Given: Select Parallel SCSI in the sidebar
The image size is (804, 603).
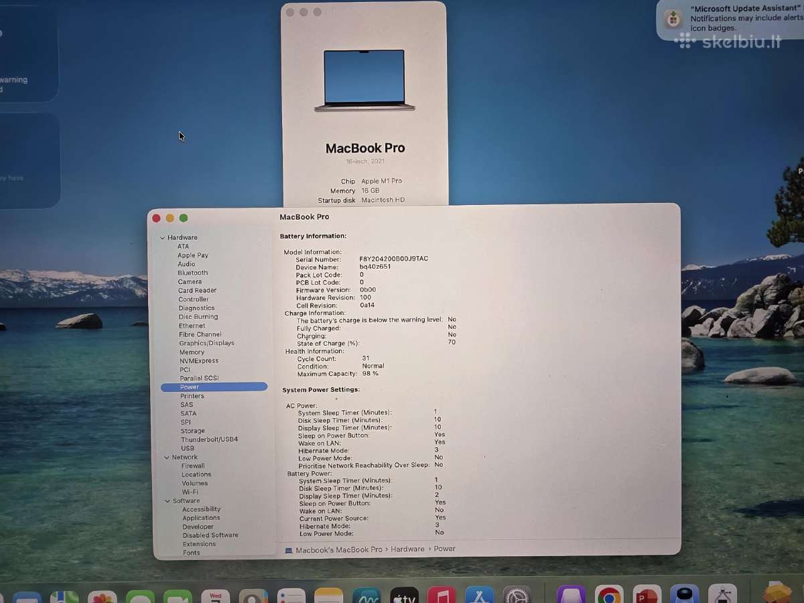Looking at the screenshot, I should click(199, 379).
